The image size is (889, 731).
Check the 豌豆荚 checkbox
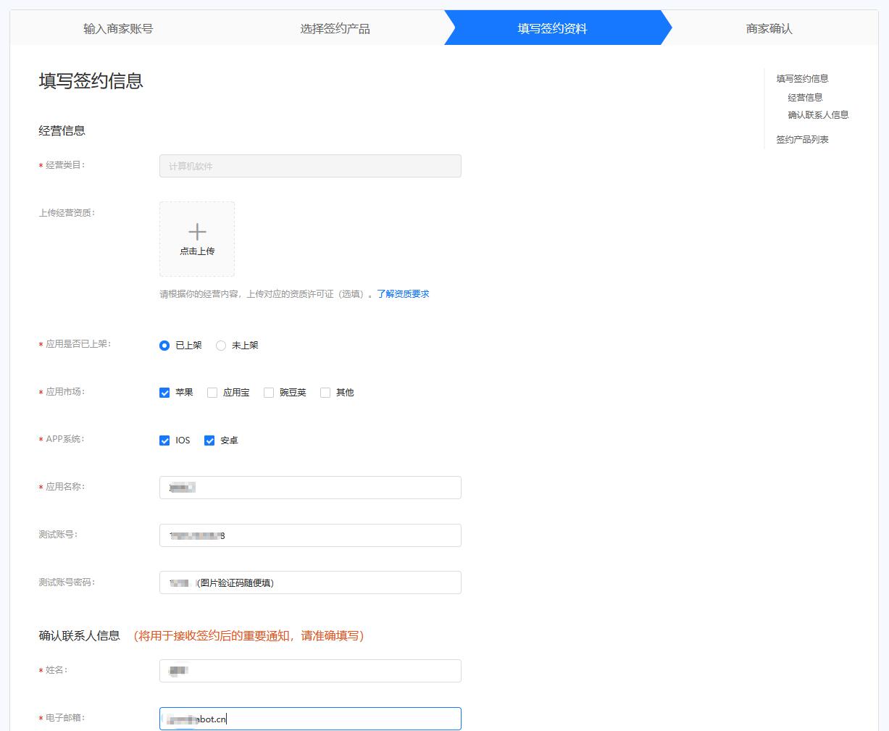pyautogui.click(x=269, y=393)
